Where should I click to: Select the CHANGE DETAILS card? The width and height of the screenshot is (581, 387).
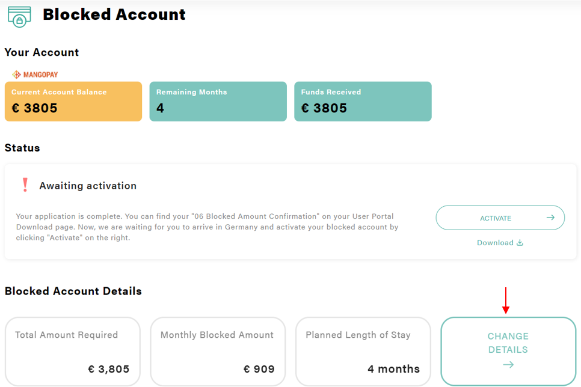[x=508, y=351]
